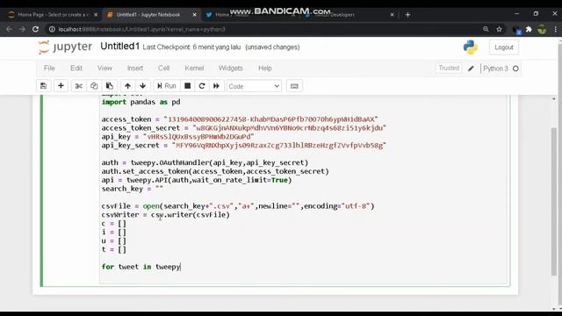Open the Edit menu
The height and width of the screenshot is (316, 562).
pos(76,68)
